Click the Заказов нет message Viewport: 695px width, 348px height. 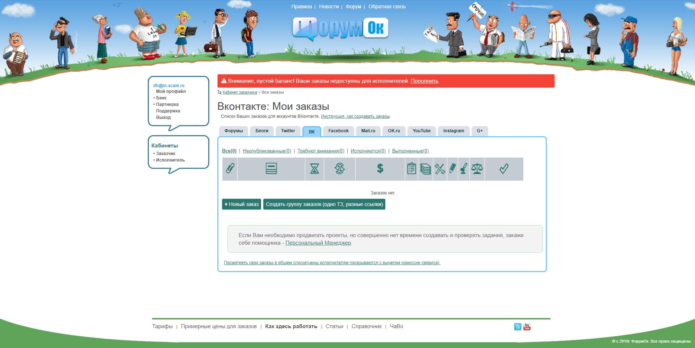coord(383,193)
